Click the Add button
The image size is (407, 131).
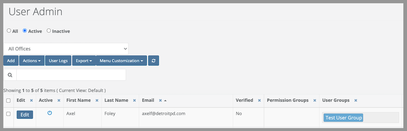coord(11,60)
